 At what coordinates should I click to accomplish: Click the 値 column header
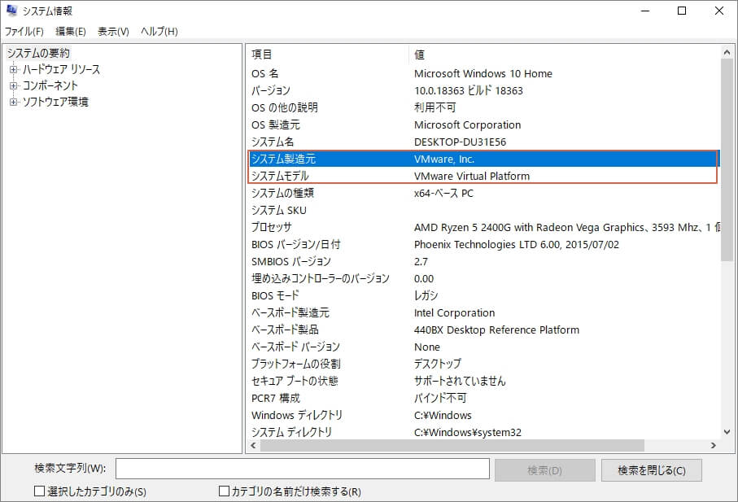coord(565,55)
